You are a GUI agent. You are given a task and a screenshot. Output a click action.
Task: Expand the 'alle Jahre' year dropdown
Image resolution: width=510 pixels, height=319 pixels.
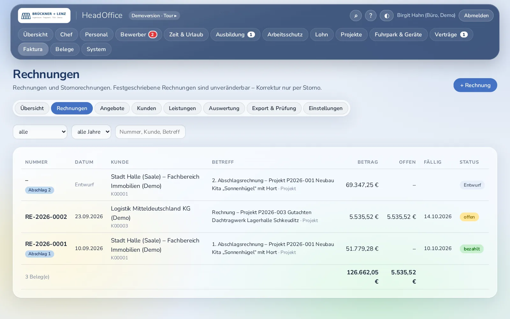coord(91,132)
